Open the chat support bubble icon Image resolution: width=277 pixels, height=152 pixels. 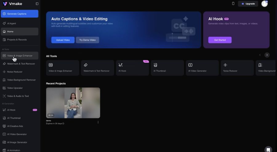[268, 150]
